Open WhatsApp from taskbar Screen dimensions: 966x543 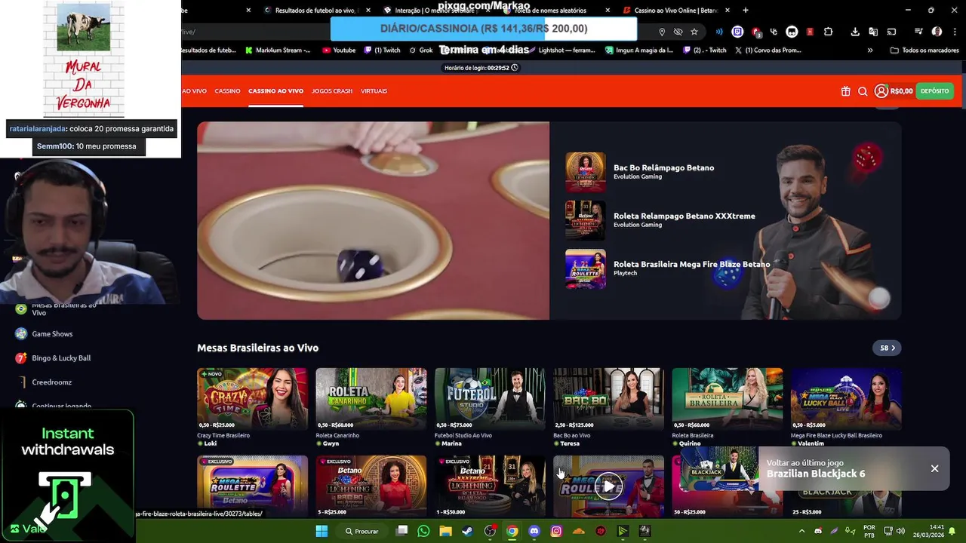(x=423, y=531)
